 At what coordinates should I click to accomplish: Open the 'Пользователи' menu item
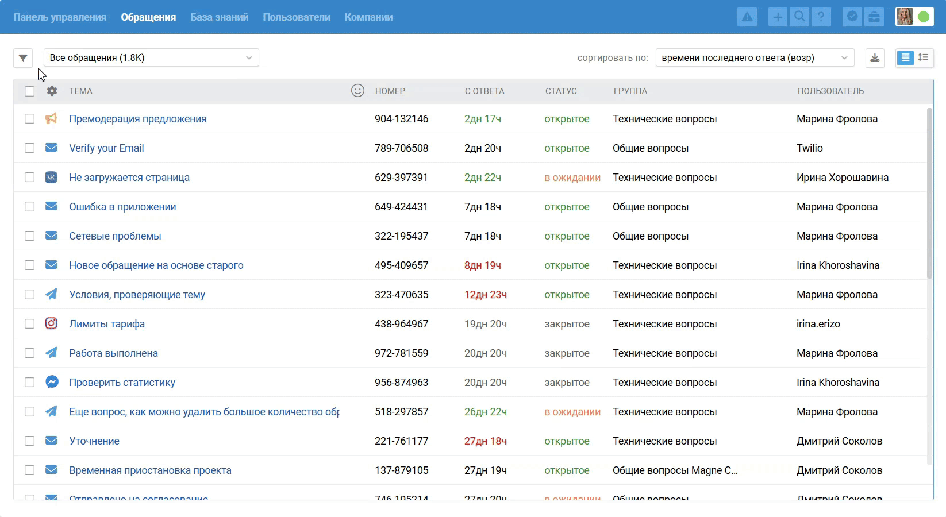(x=297, y=17)
